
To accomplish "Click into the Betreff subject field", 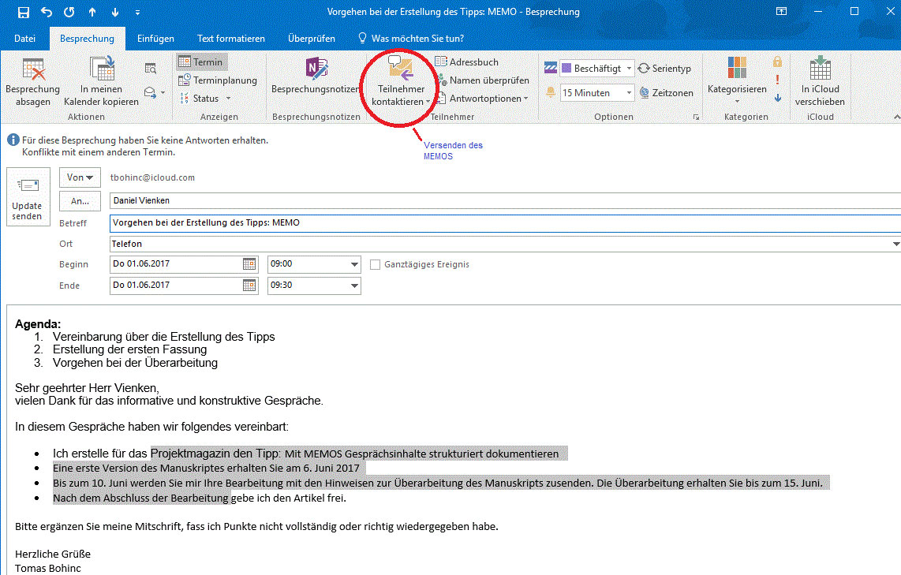I will pos(473,223).
